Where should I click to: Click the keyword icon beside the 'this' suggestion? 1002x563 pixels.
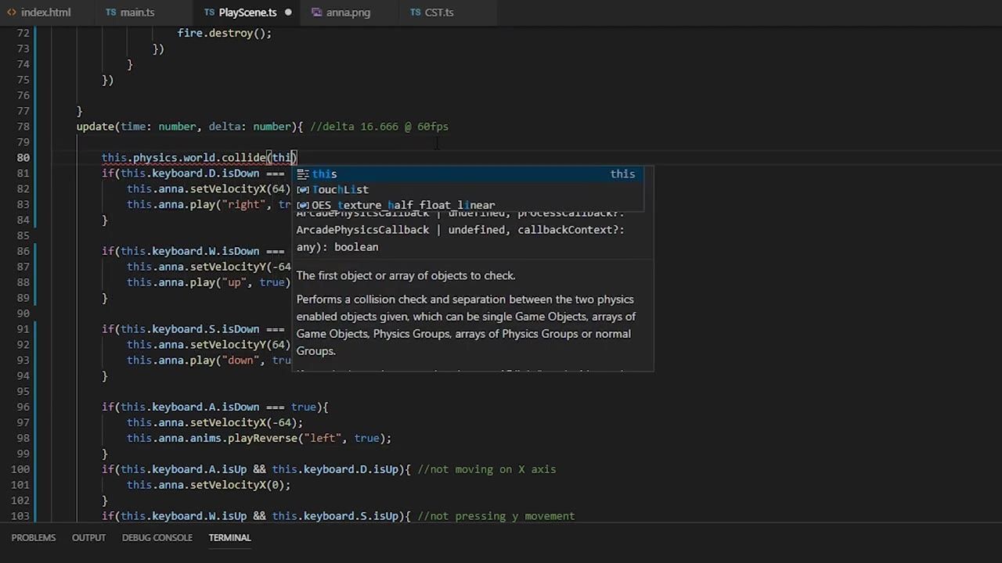pos(303,174)
